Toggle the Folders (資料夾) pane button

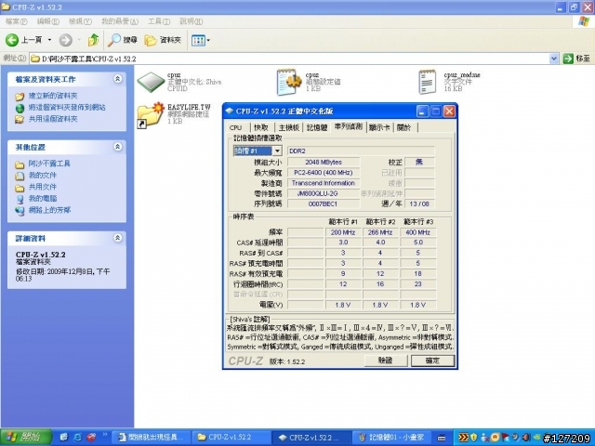[163, 40]
